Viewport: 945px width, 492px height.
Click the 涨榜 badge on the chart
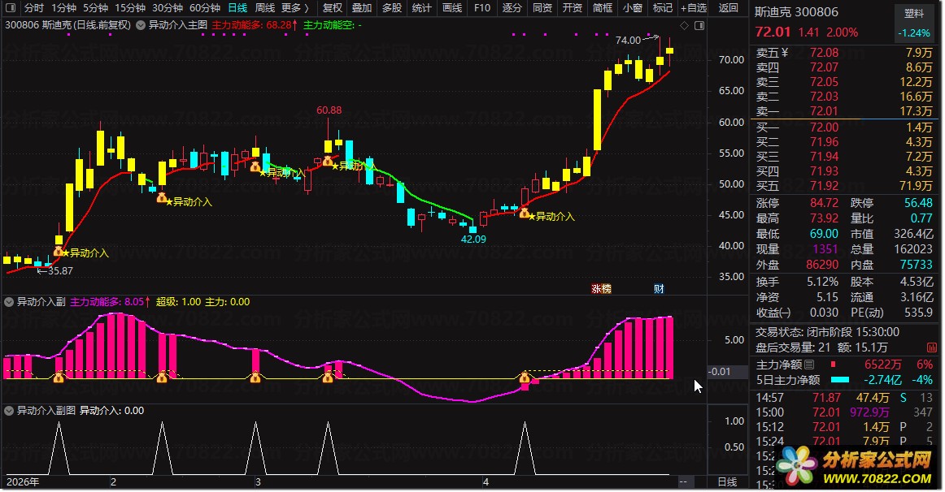tap(601, 288)
